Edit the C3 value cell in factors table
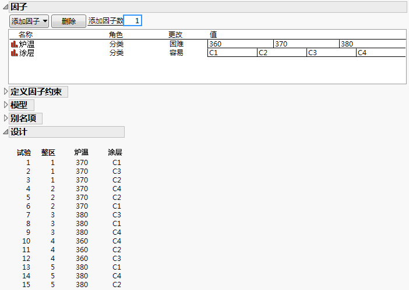Image resolution: width=409 pixels, height=290 pixels. point(332,53)
